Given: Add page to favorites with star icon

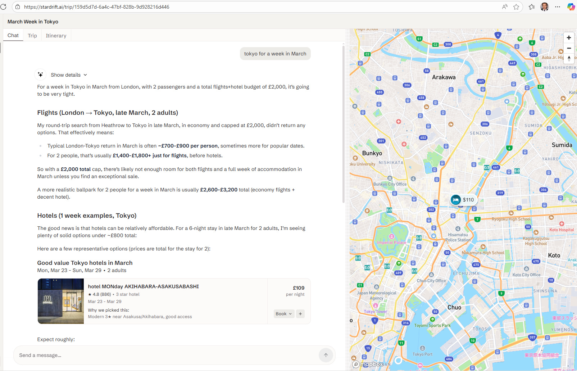Looking at the screenshot, I should tap(516, 7).
